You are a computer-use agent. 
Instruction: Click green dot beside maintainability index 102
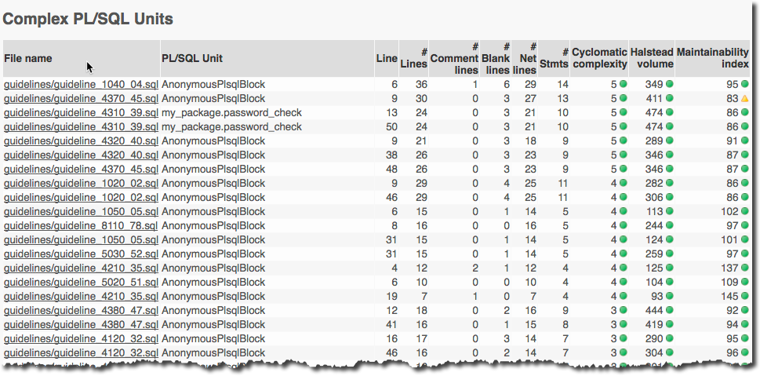pos(744,211)
